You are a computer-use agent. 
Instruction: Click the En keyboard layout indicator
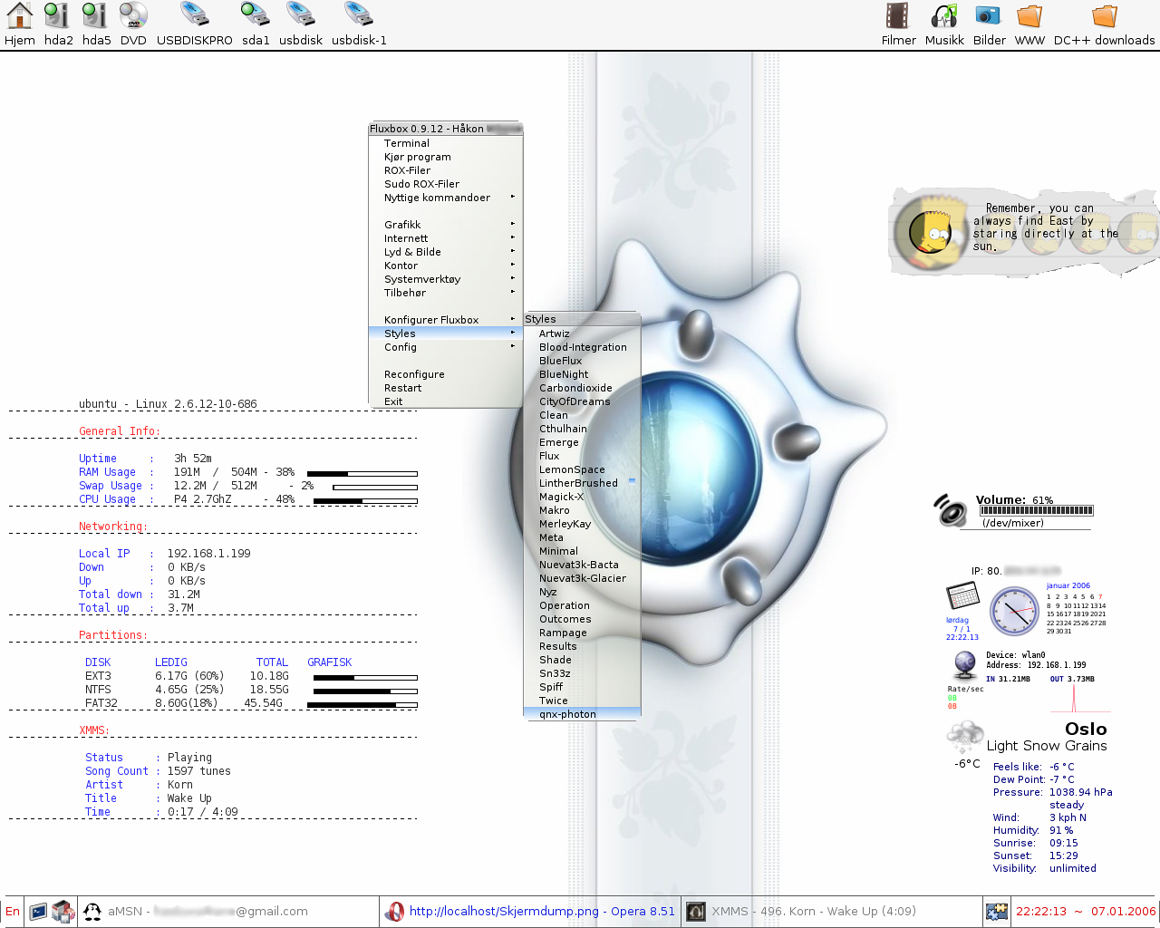click(x=13, y=912)
